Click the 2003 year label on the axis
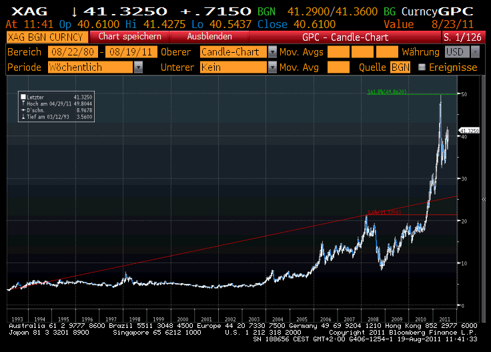This screenshot has height=352, width=491. (254, 319)
